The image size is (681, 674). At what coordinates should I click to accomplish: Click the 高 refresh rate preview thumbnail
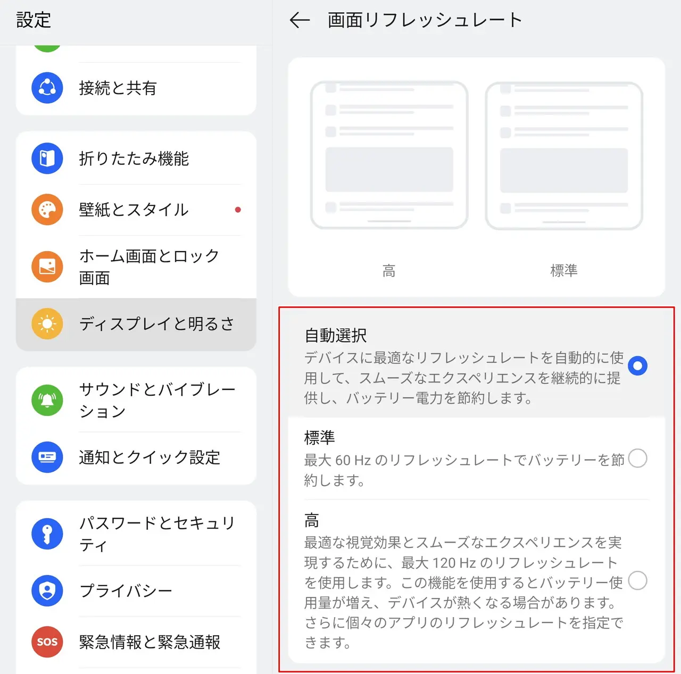pyautogui.click(x=389, y=155)
